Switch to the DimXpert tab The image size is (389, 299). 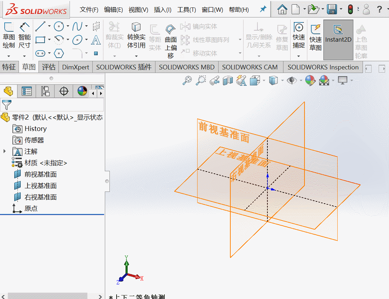point(76,67)
